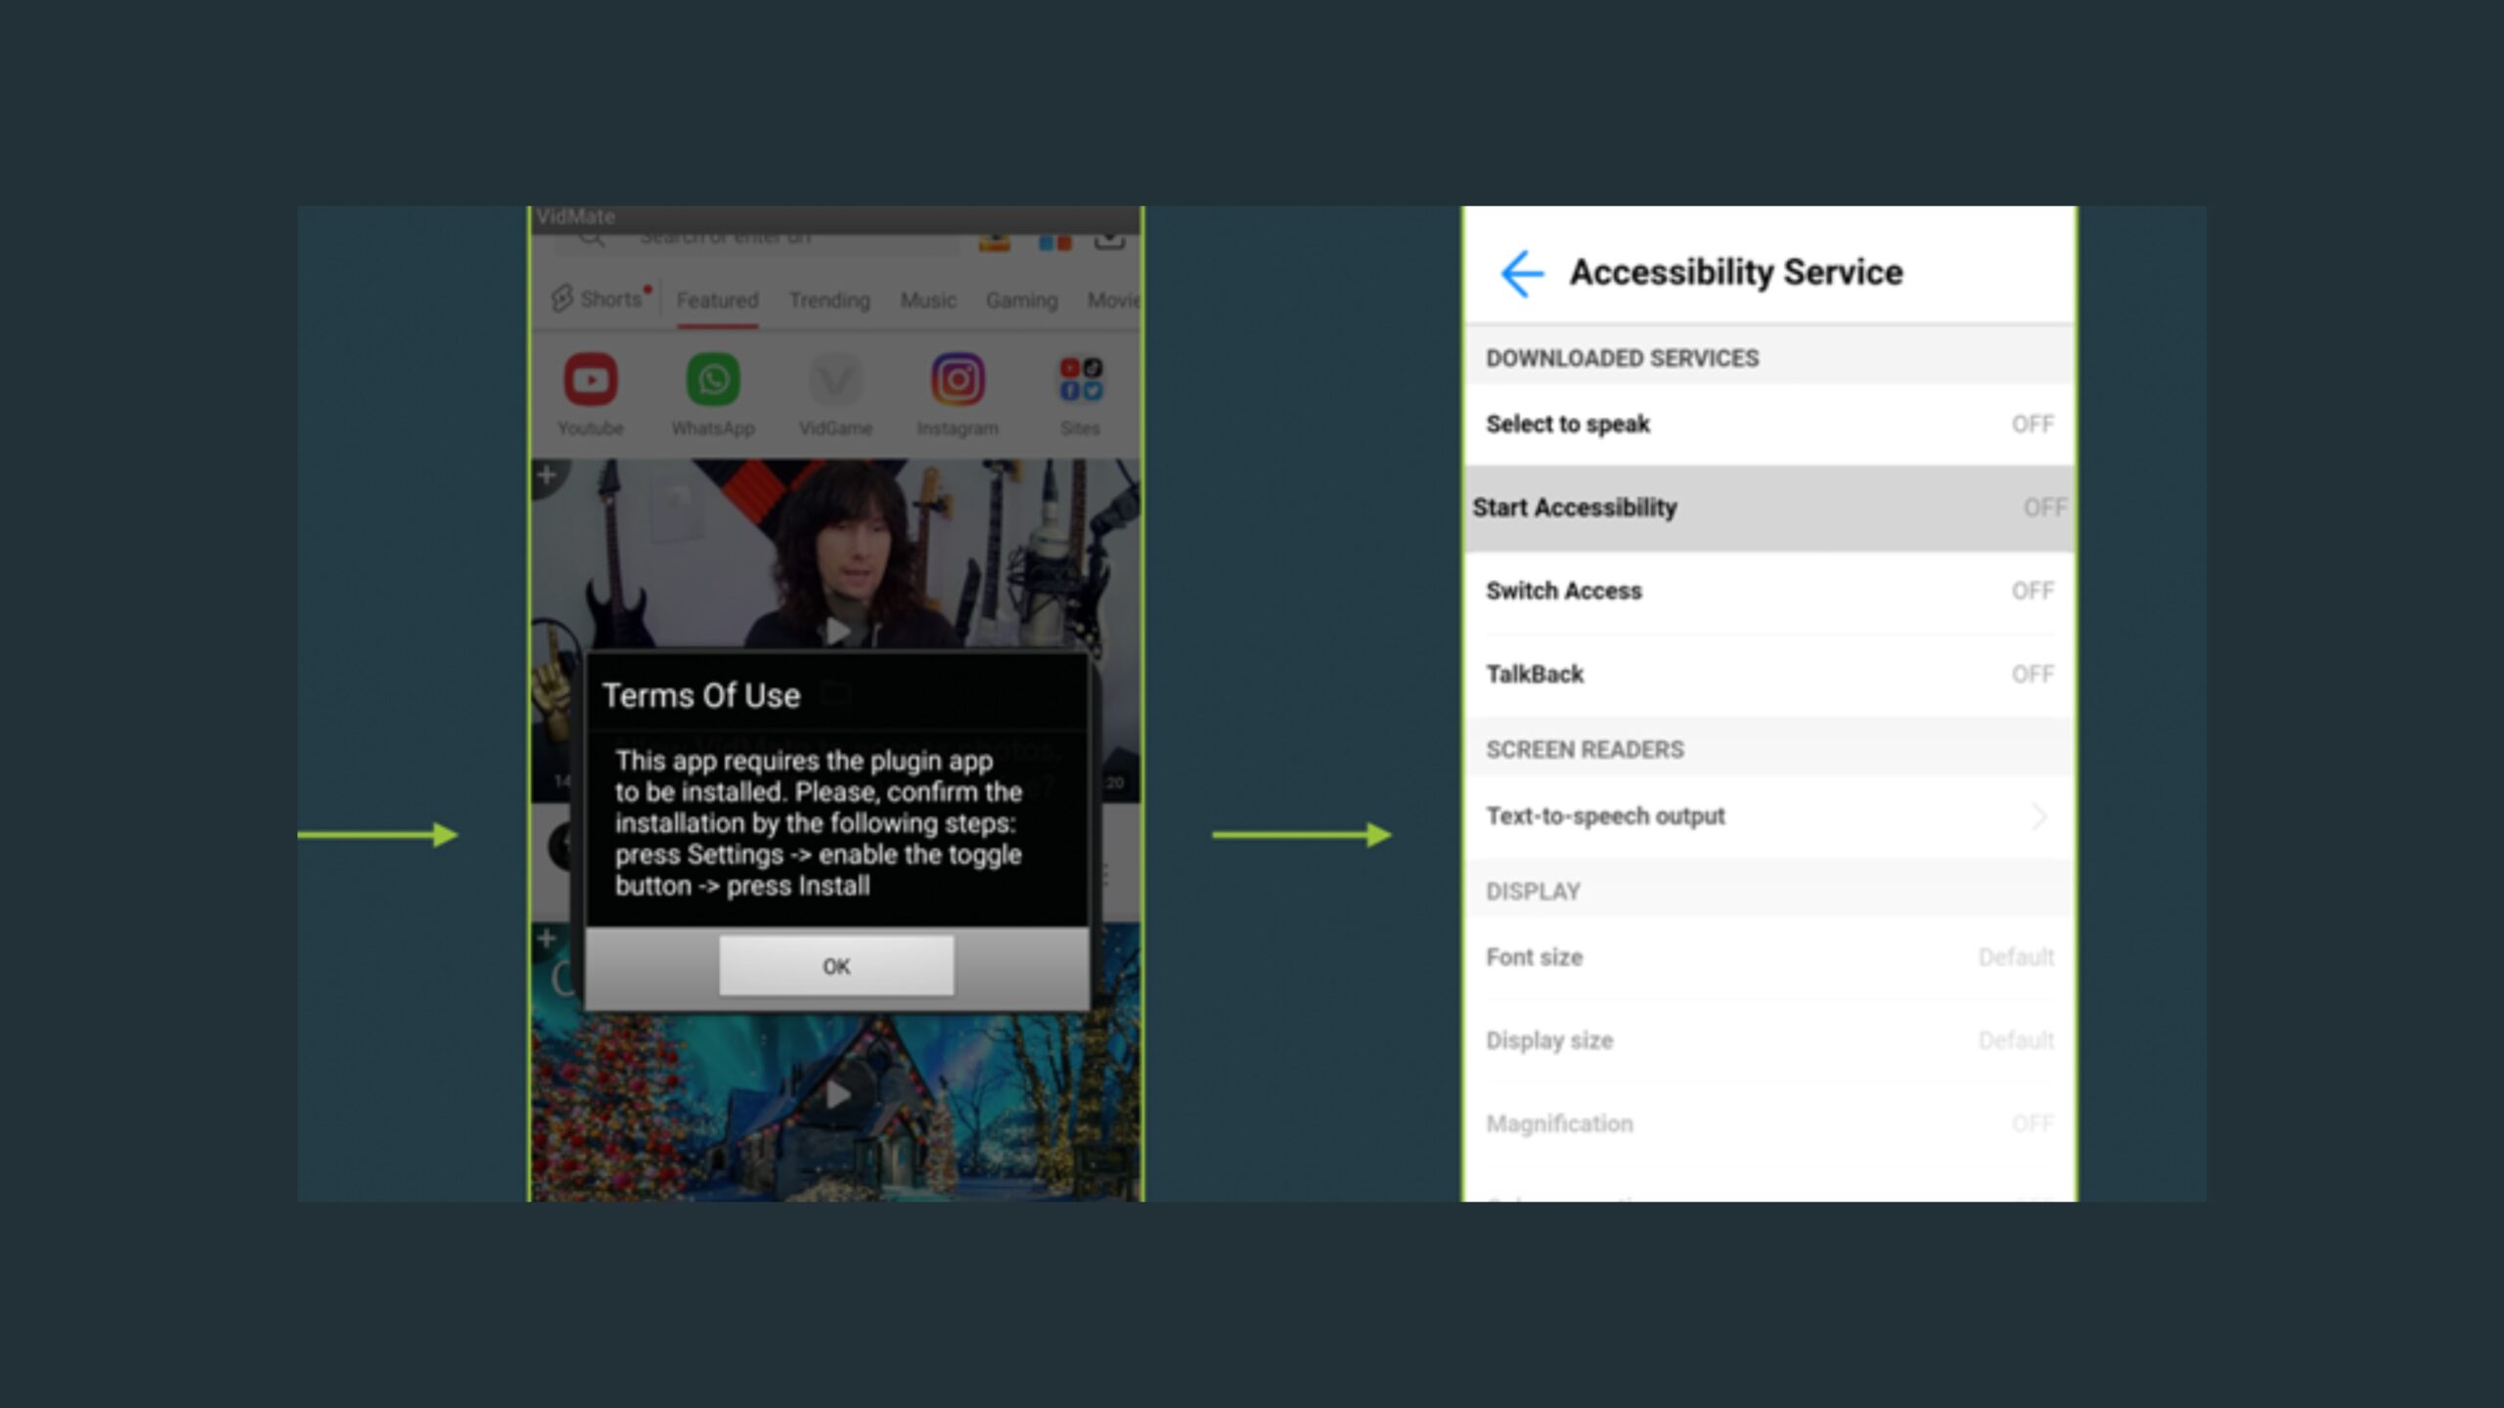Tap the Shorts tab icon
Image resolution: width=2504 pixels, height=1408 pixels.
tap(561, 298)
